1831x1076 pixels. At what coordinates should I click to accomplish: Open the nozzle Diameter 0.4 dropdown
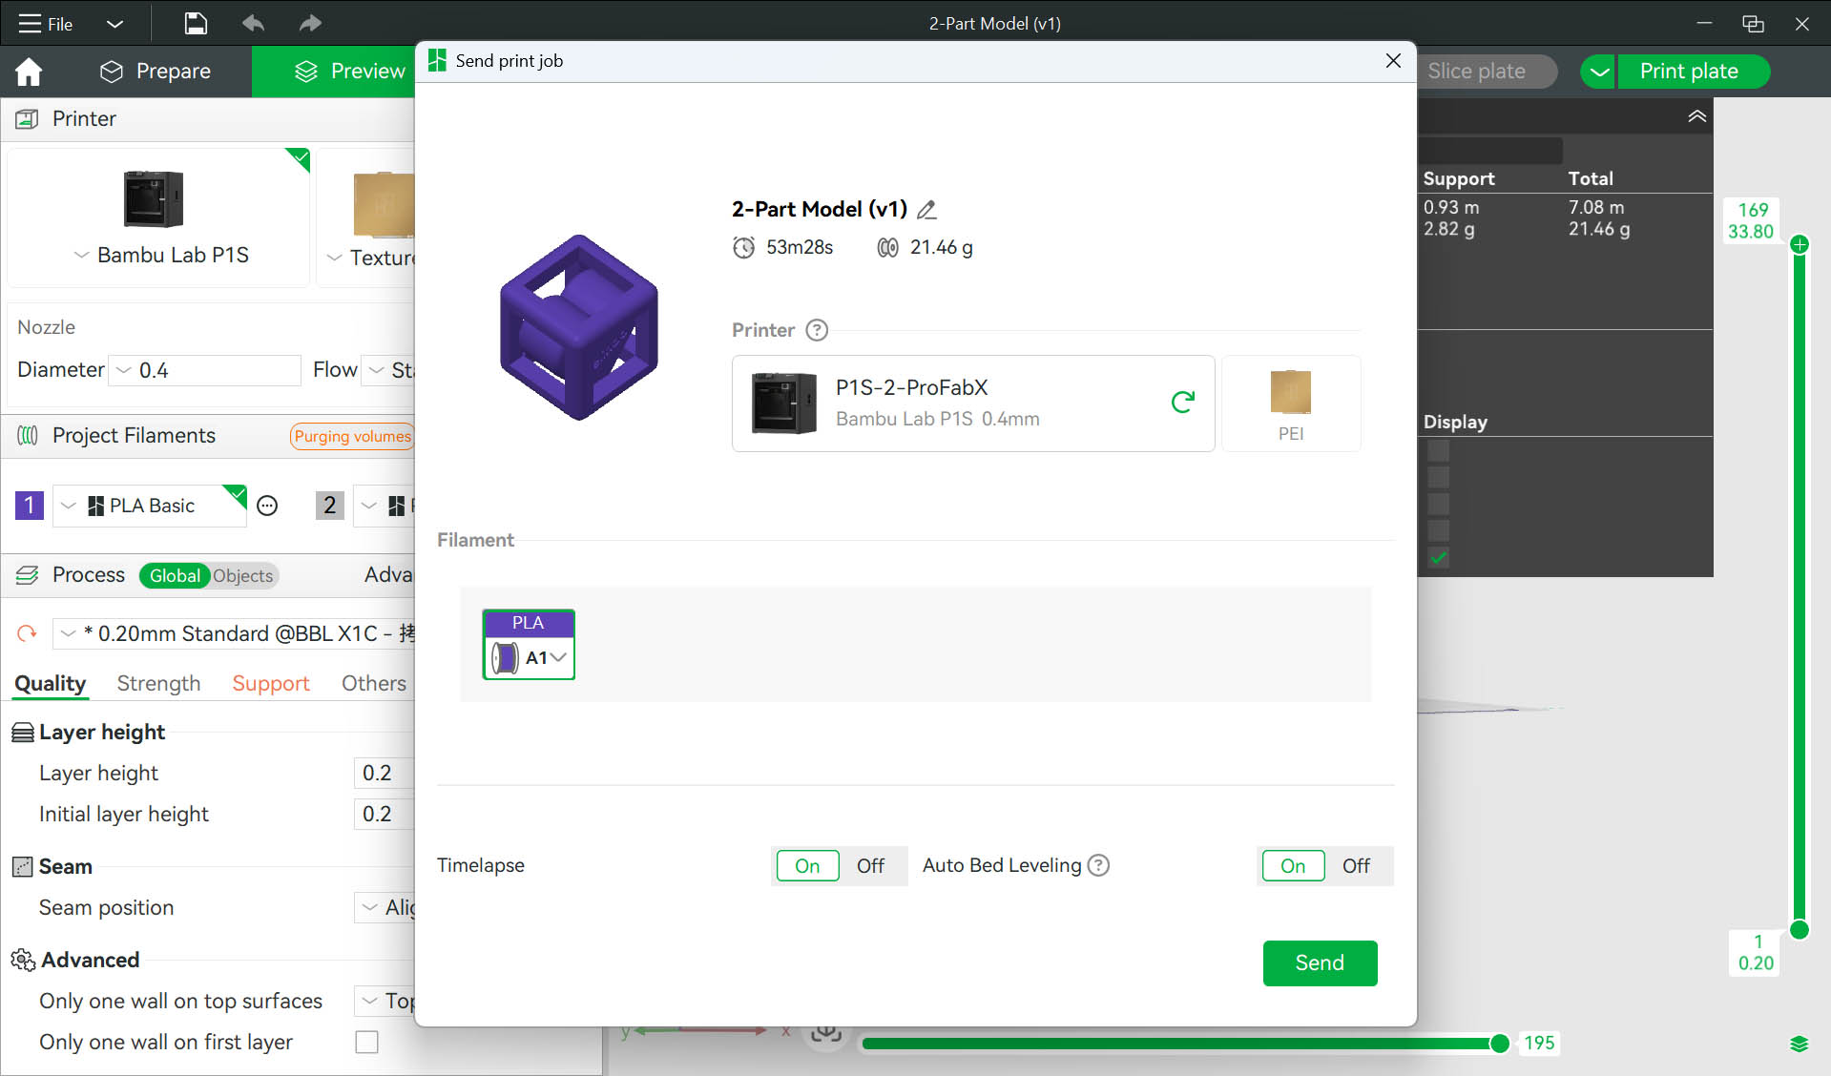(x=205, y=370)
